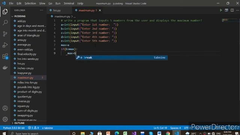
Task: Split the editor to the right
Action: (232, 10)
